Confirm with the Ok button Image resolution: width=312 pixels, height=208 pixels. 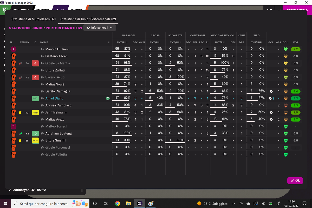coord(295,180)
